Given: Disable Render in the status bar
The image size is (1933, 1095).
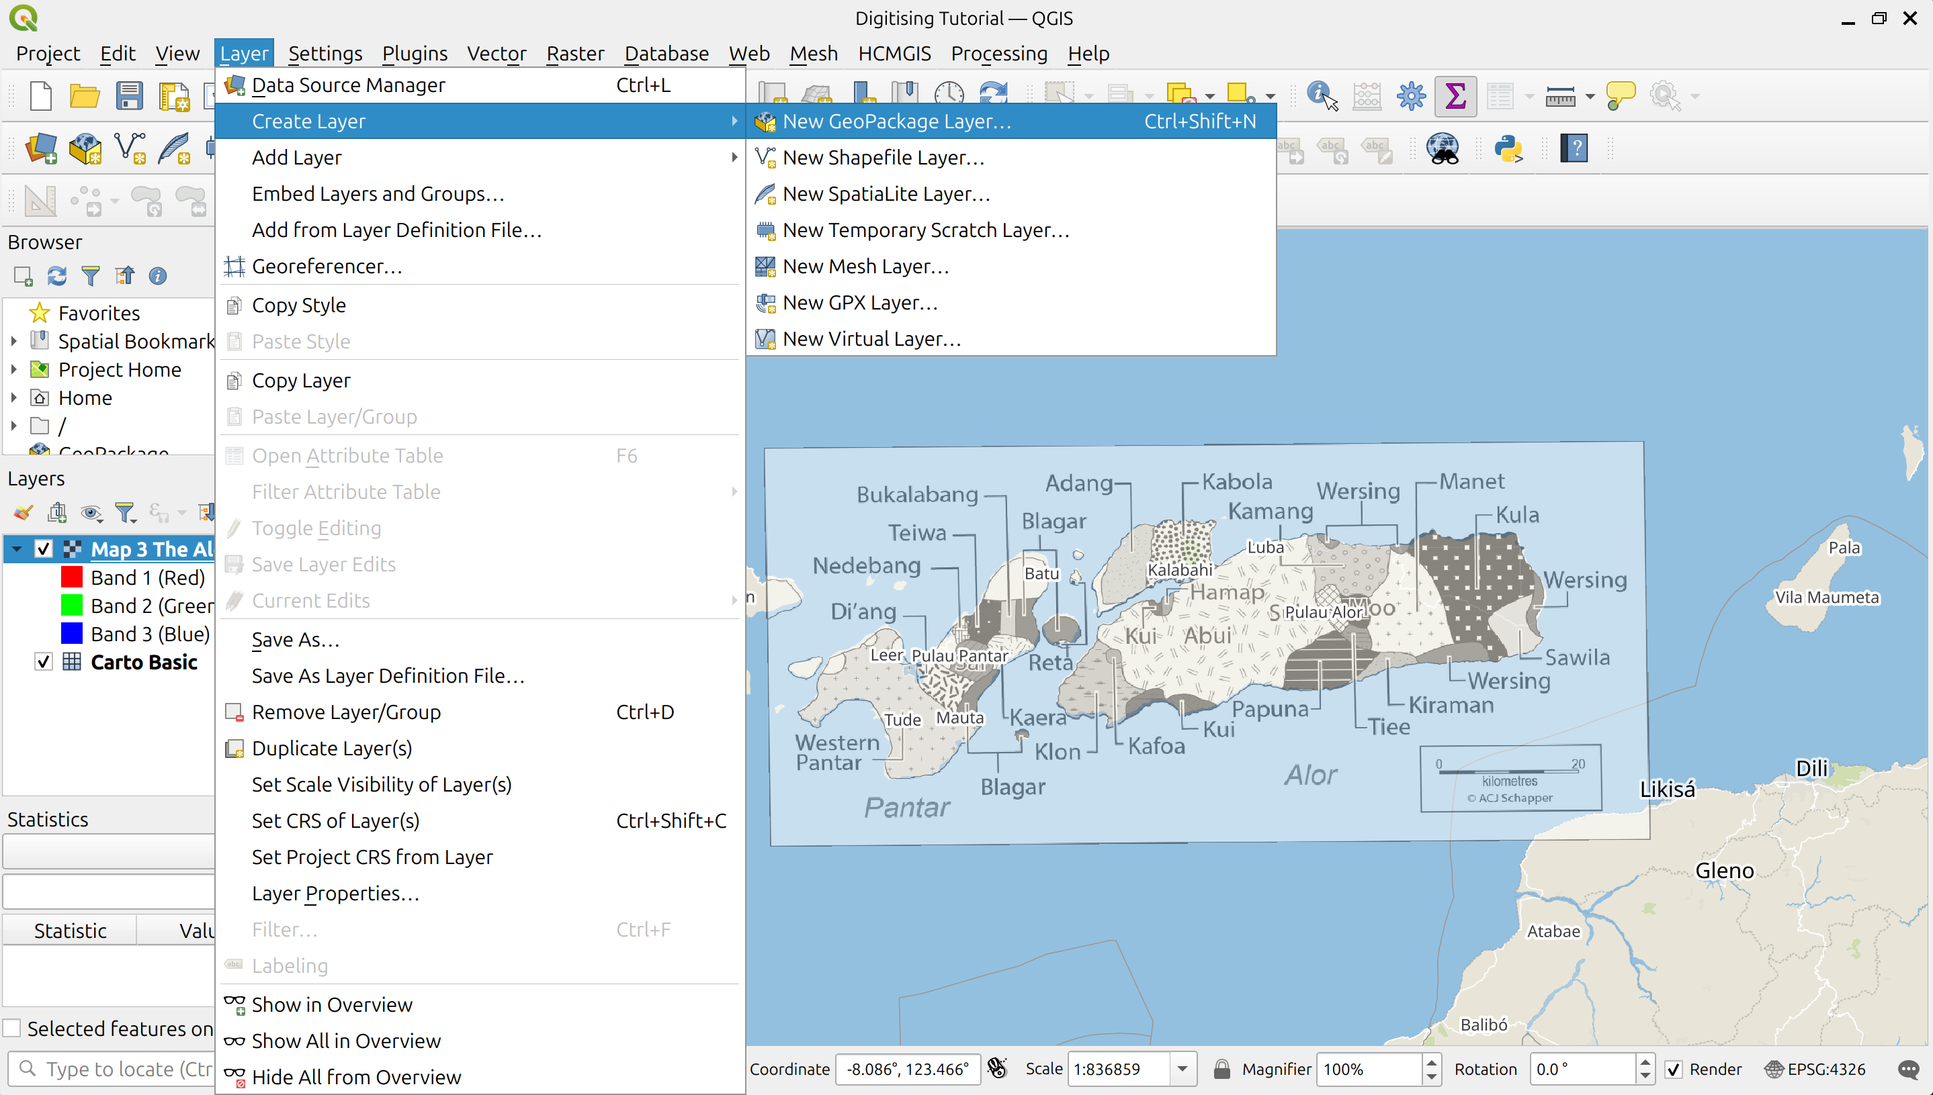Looking at the screenshot, I should pos(1674,1069).
